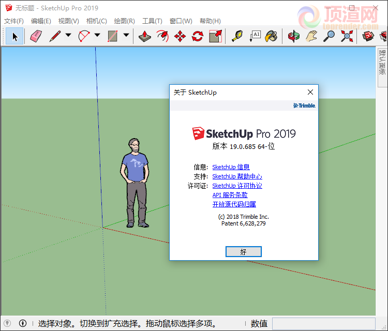The image size is (388, 331).
Task: Pick the pink Eraser tool
Action: tap(36, 36)
